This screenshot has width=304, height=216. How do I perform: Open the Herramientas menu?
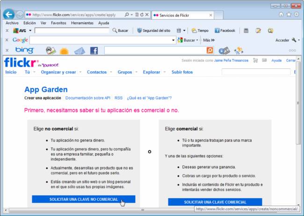(x=82, y=23)
